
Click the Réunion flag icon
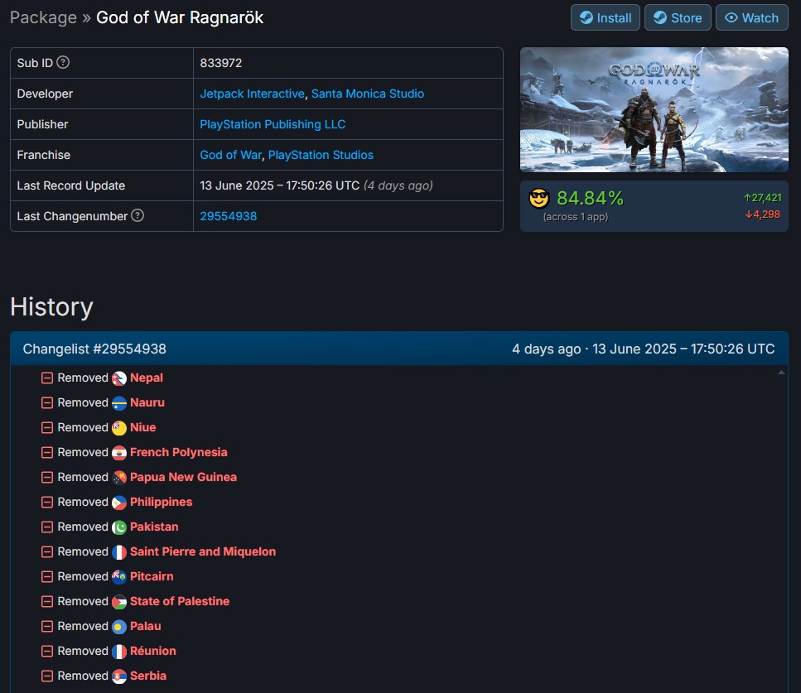pos(119,652)
